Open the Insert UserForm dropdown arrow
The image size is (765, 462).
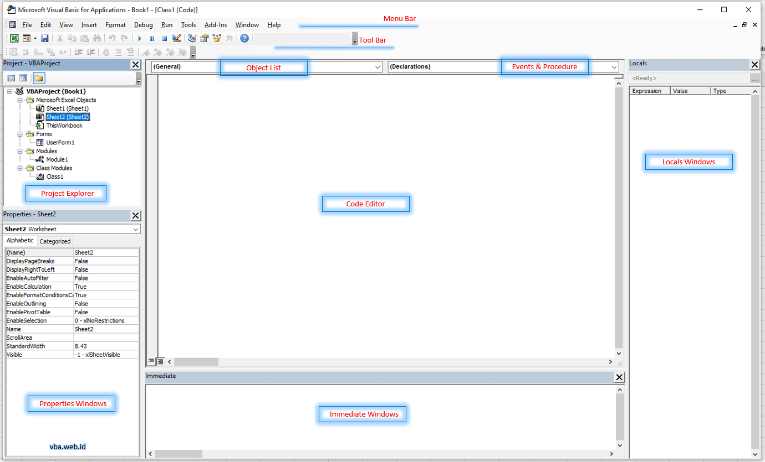[x=35, y=38]
